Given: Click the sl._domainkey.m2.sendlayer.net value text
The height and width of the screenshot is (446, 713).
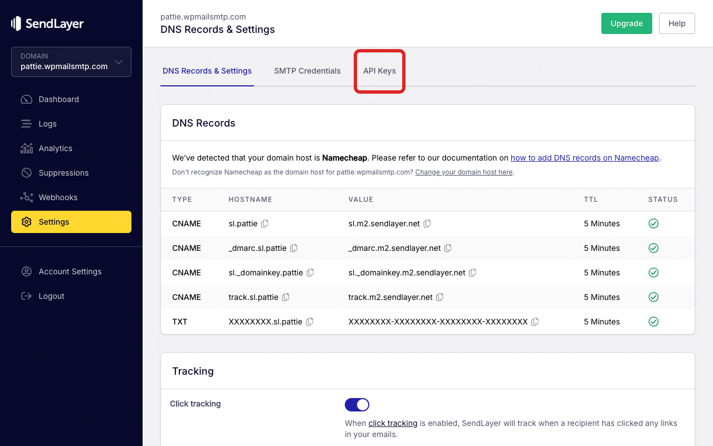Looking at the screenshot, I should pos(407,273).
